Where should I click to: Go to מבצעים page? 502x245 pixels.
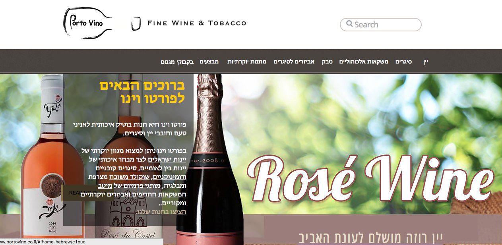(209, 62)
